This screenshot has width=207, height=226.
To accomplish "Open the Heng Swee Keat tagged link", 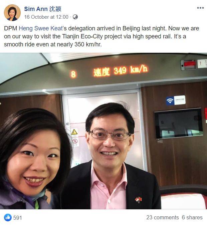I will tap(41, 28).
